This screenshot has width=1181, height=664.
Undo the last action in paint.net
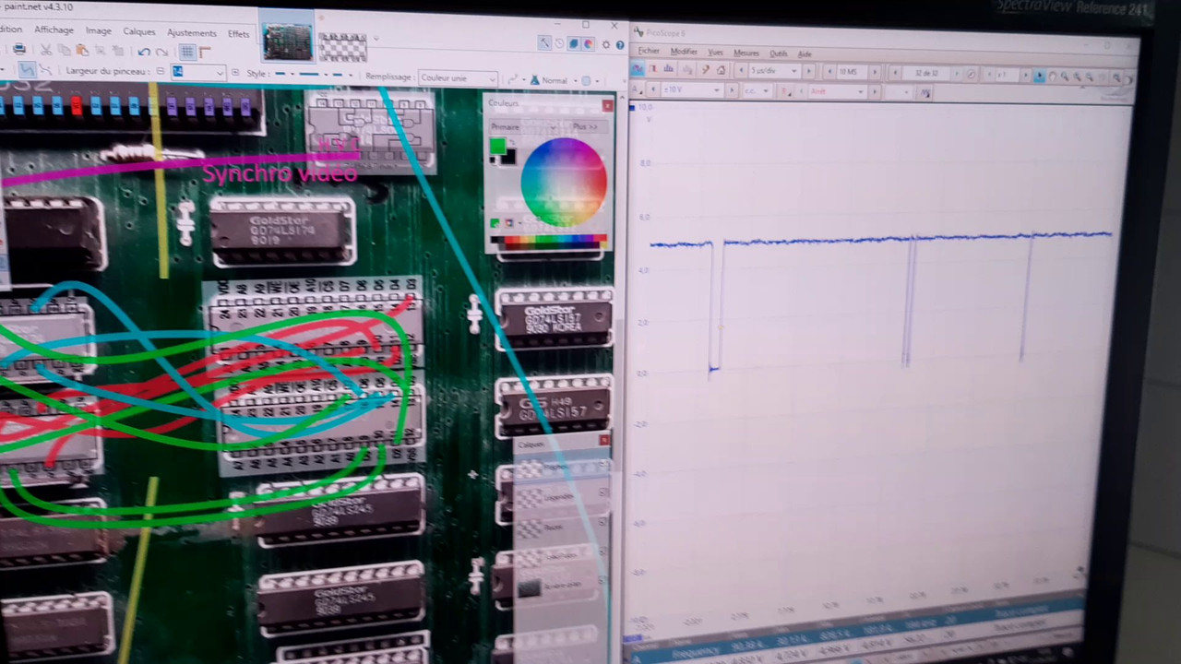click(143, 52)
